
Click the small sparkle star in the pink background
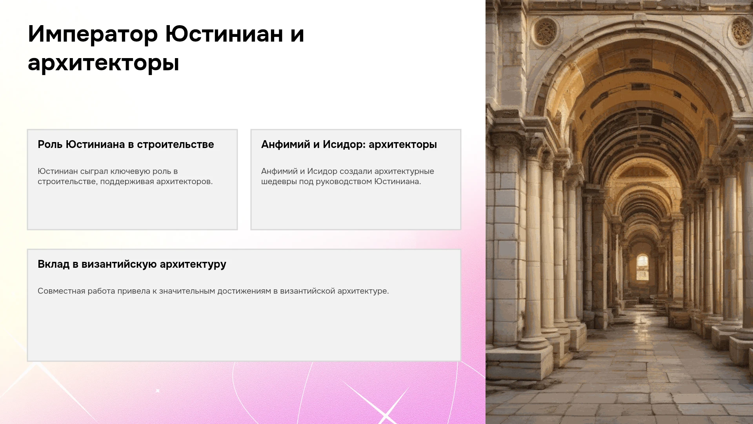pos(158,391)
